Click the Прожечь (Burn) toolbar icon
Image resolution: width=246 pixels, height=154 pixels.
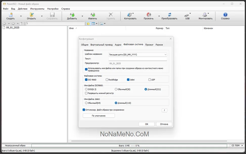pos(149,15)
